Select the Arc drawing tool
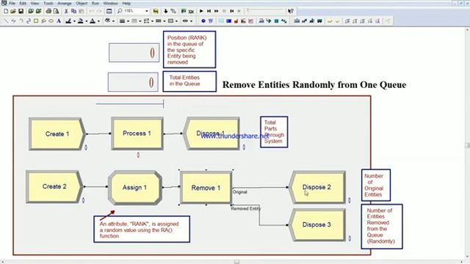This screenshot has width=470, height=264. click(x=21, y=21)
